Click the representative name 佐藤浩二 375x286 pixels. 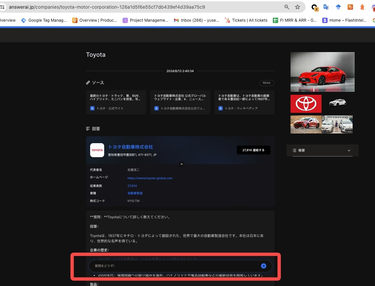tap(134, 170)
